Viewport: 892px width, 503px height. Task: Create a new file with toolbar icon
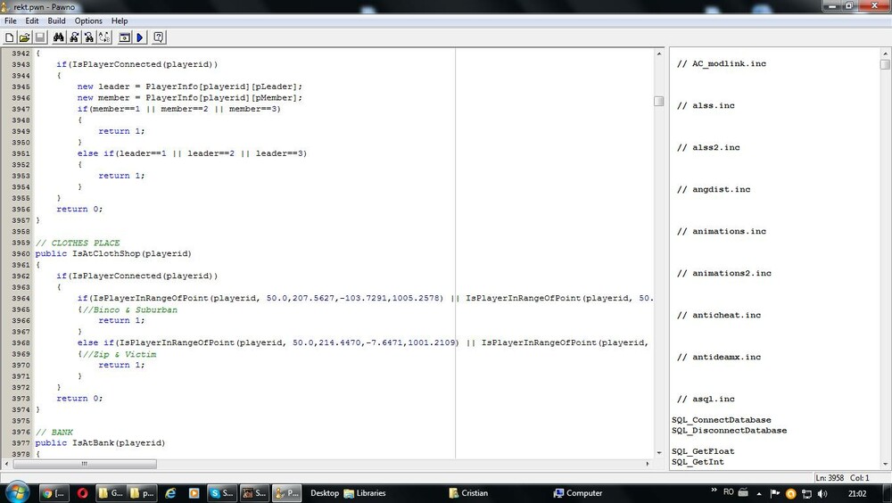click(x=10, y=37)
